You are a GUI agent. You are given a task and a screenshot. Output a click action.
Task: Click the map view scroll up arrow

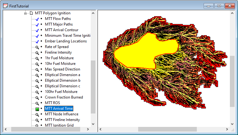(232, 13)
